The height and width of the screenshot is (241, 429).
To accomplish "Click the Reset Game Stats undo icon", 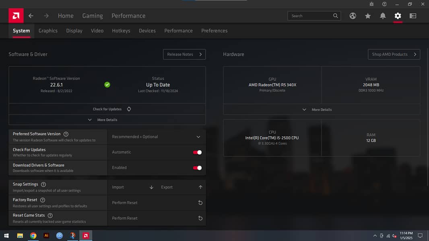I will pyautogui.click(x=200, y=218).
